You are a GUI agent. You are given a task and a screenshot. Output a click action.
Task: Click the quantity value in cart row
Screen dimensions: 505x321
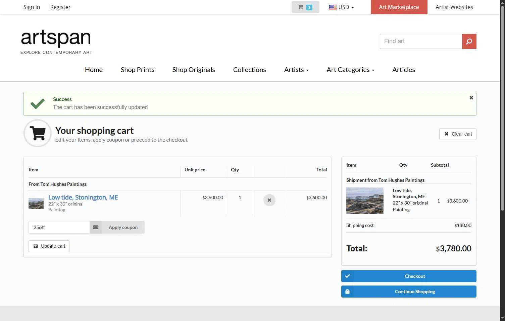click(x=240, y=197)
